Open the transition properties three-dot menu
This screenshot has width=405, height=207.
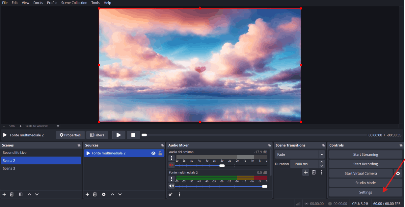[322, 172]
